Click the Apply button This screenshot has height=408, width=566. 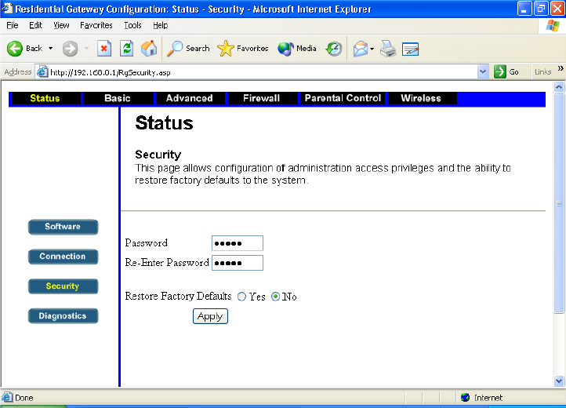[x=210, y=316]
